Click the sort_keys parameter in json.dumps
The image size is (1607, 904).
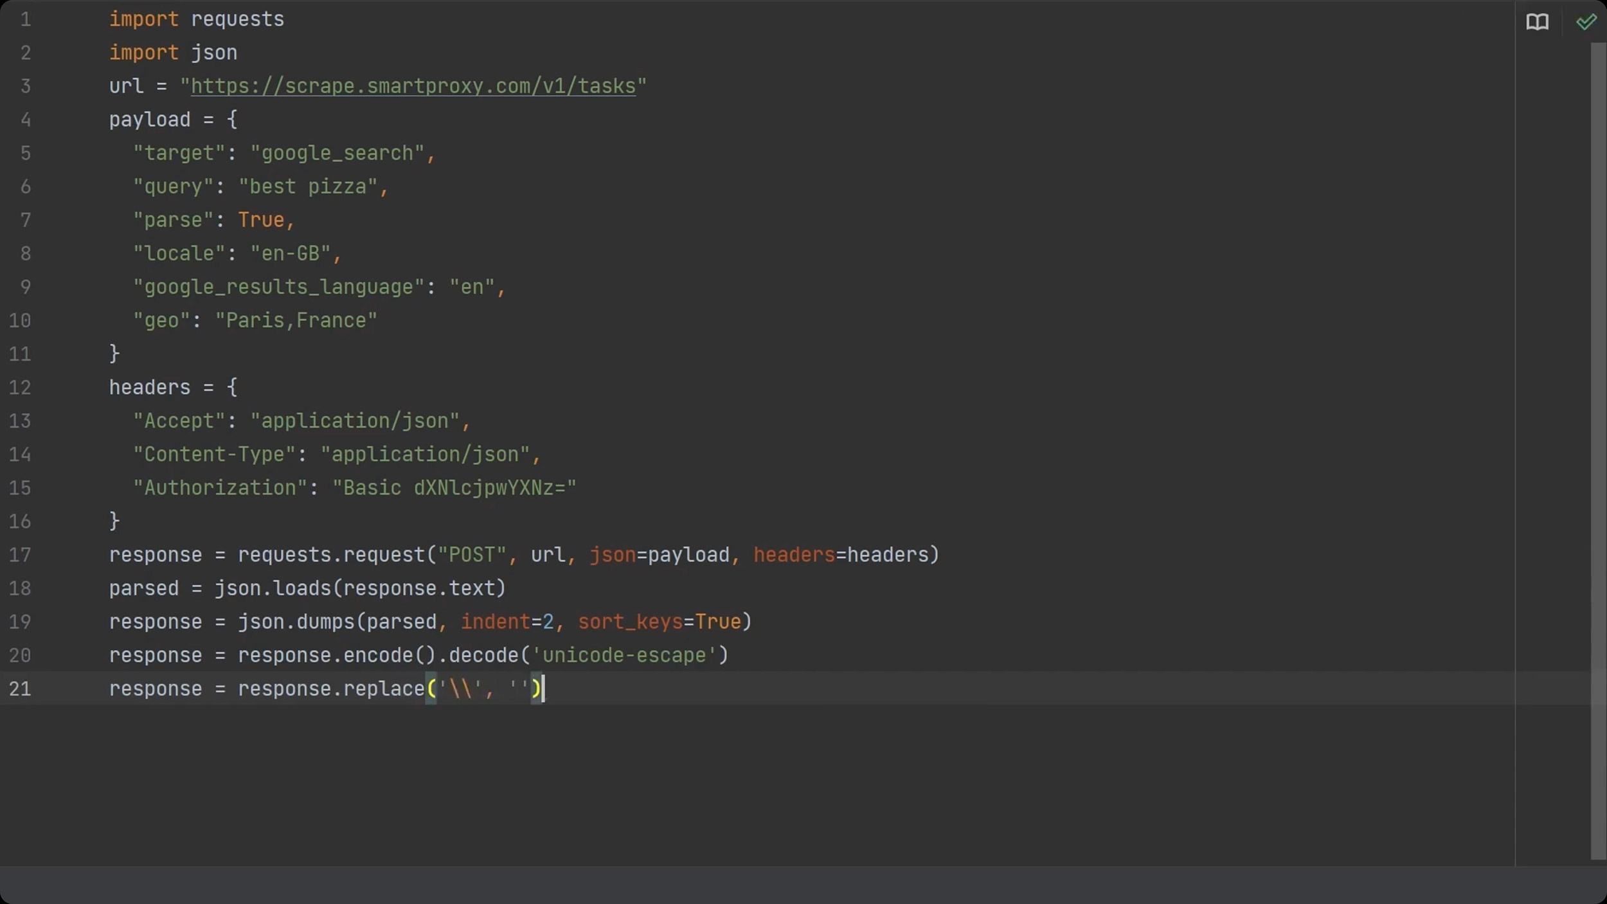coord(629,622)
